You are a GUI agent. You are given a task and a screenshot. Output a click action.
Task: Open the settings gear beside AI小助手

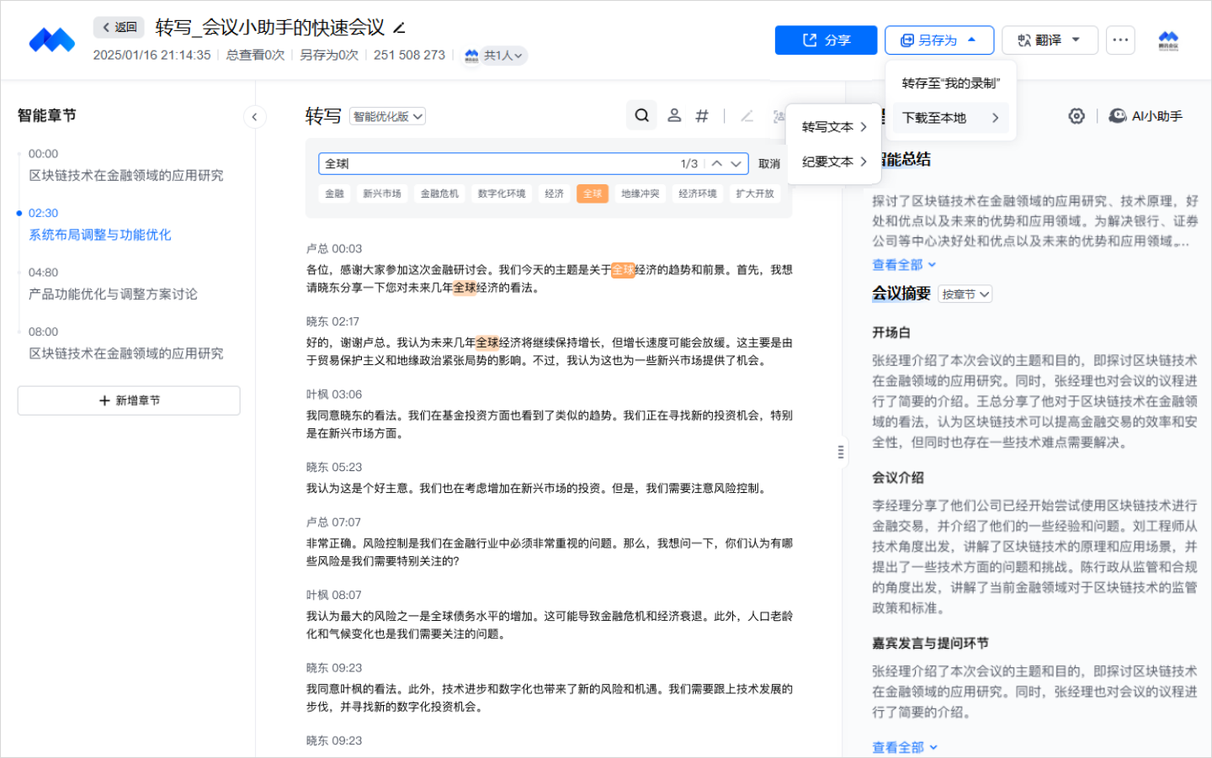point(1076,116)
